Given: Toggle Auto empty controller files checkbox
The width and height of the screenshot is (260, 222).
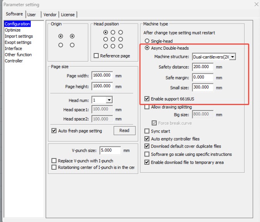Looking at the screenshot, I should pyautogui.click(x=147, y=139).
